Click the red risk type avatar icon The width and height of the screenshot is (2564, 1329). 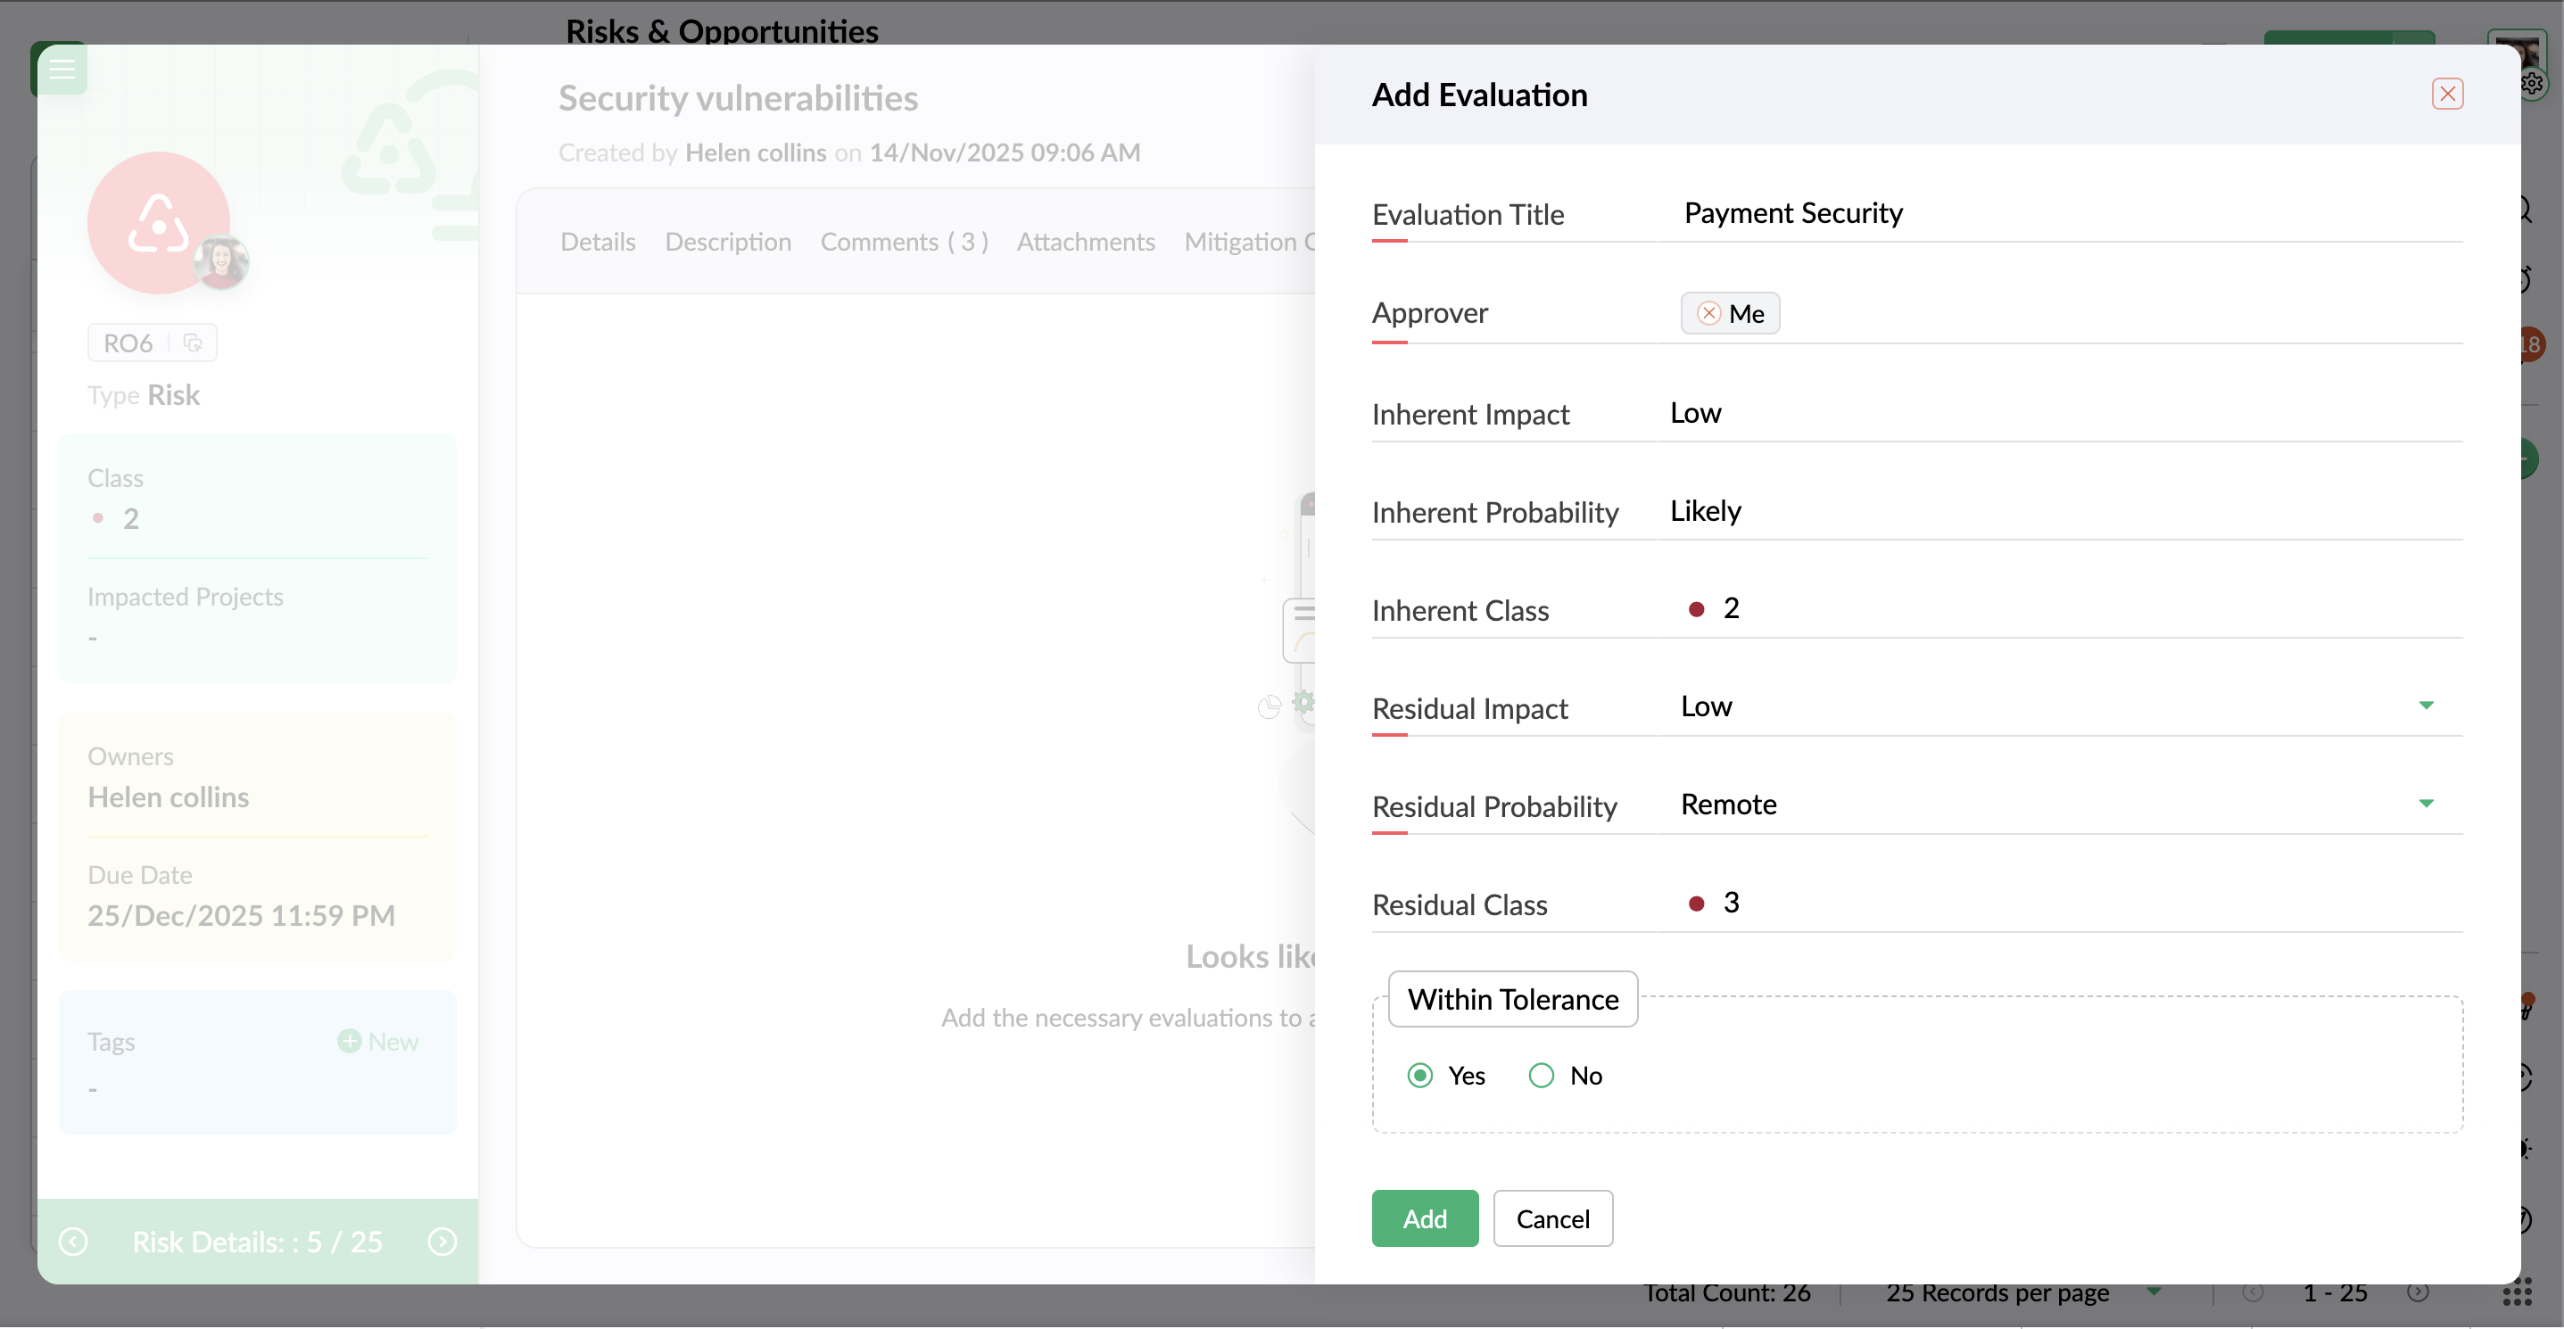pos(158,223)
